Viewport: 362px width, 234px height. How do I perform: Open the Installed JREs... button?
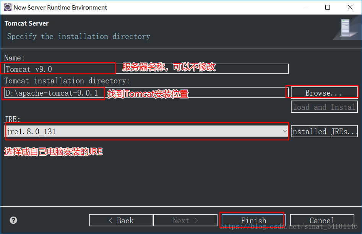pos(324,131)
